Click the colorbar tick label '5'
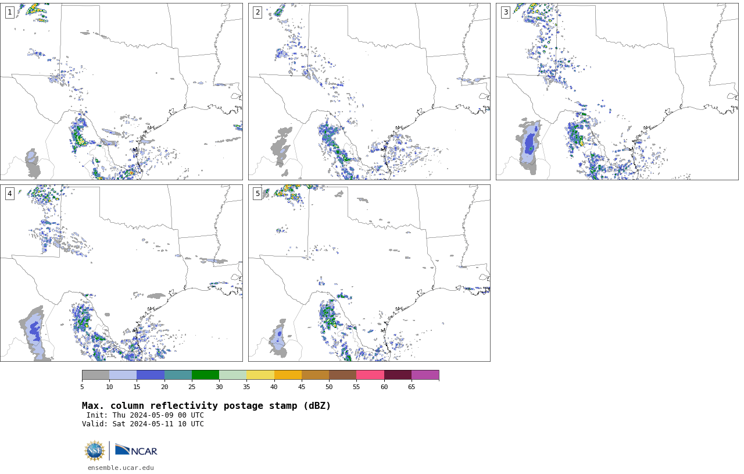This screenshot has height=474, width=744. pos(82,387)
